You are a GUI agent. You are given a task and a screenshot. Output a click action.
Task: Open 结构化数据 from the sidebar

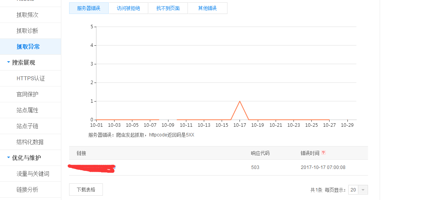pos(30,142)
